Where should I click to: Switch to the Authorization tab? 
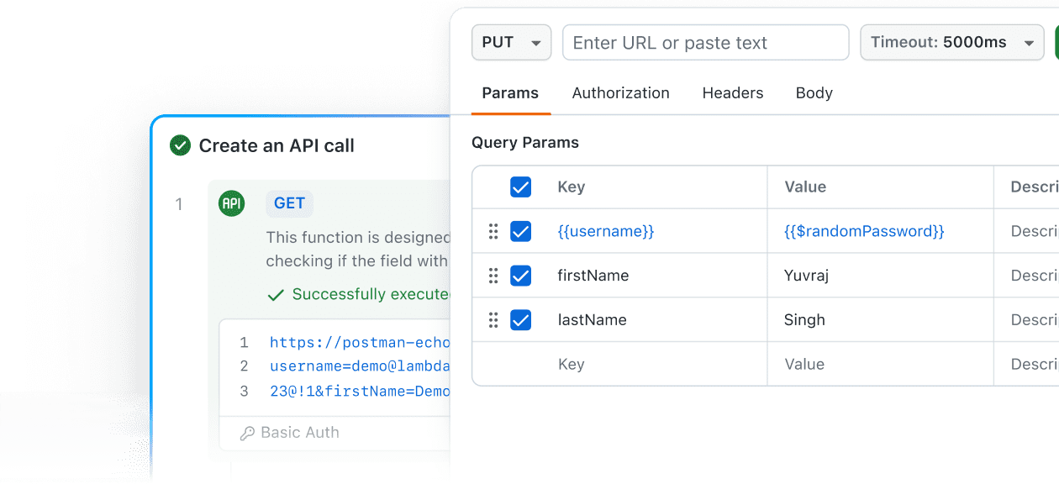click(x=620, y=92)
